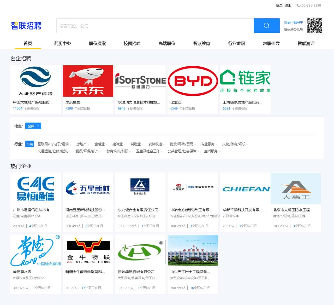Click the QR code image

pos(315,26)
